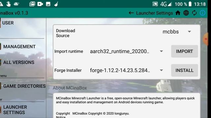The image size is (211, 118).
Task: Click the Forge Installer label
Action: [68, 70]
